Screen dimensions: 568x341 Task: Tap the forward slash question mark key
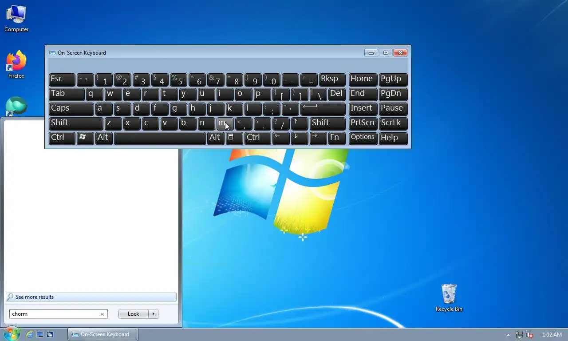click(281, 123)
